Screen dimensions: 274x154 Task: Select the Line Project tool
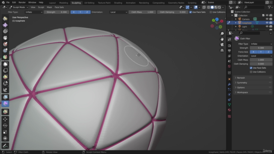[x=5, y=90]
